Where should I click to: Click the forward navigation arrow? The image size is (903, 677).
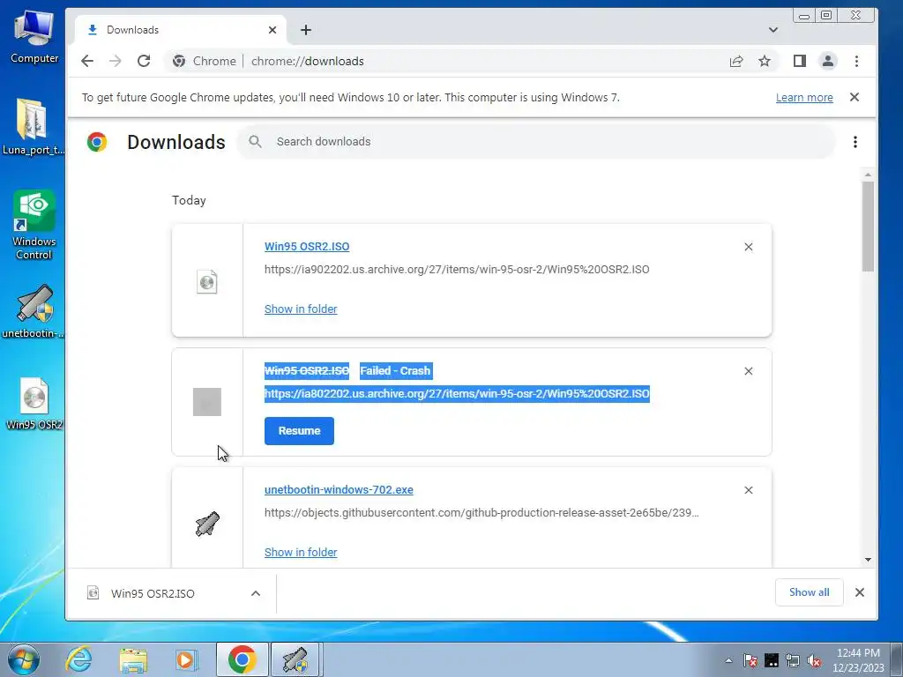pyautogui.click(x=116, y=61)
